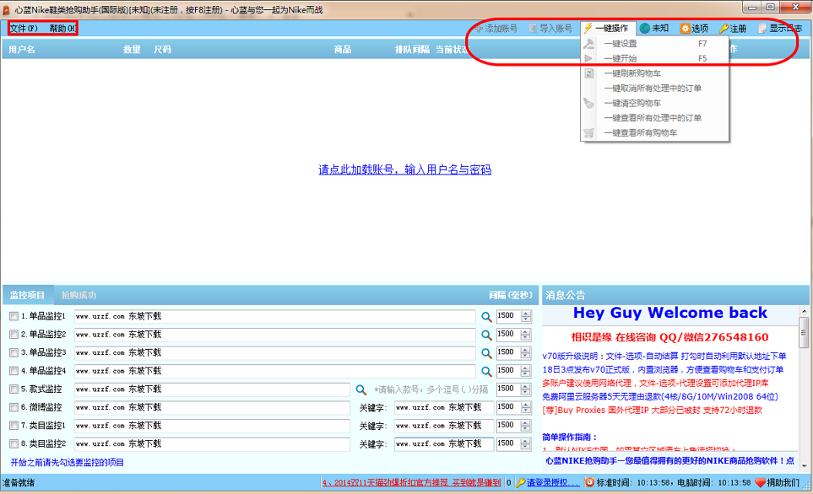Enable checkbox 1. 单品监控1
813x494 pixels.
[x=14, y=316]
